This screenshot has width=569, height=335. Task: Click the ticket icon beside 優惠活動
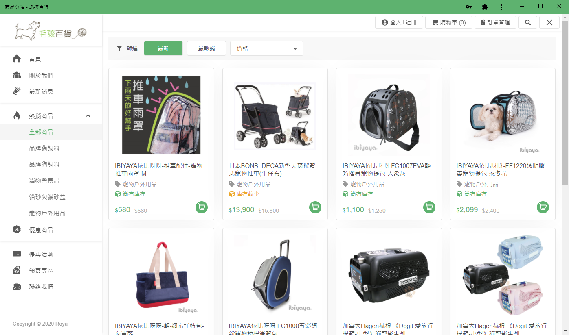(17, 254)
